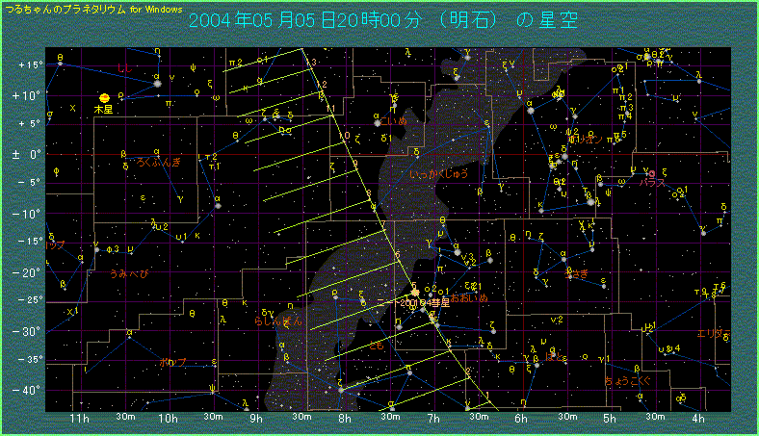Click the NEAT 2001Q4 comet marker
This screenshot has width=759, height=436.
[x=415, y=292]
